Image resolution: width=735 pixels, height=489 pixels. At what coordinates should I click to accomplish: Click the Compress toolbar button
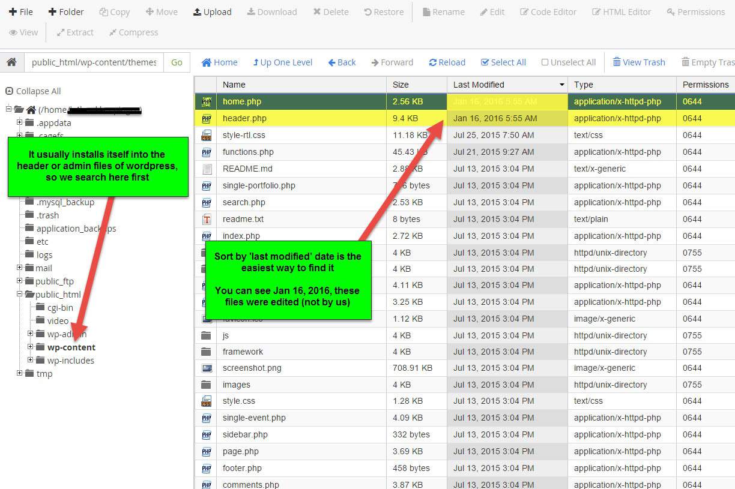click(133, 32)
